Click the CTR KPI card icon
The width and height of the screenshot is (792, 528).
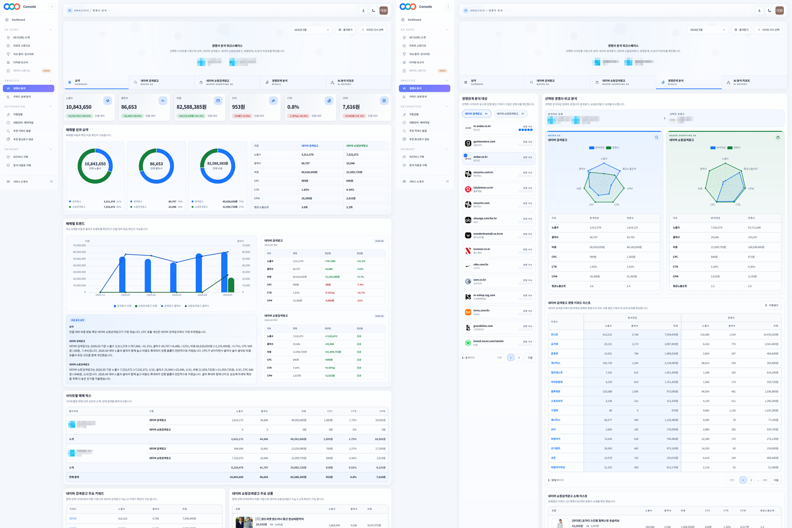[x=329, y=101]
